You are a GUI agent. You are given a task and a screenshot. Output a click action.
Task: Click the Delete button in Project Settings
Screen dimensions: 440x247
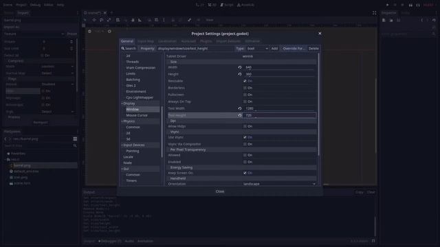[313, 49]
